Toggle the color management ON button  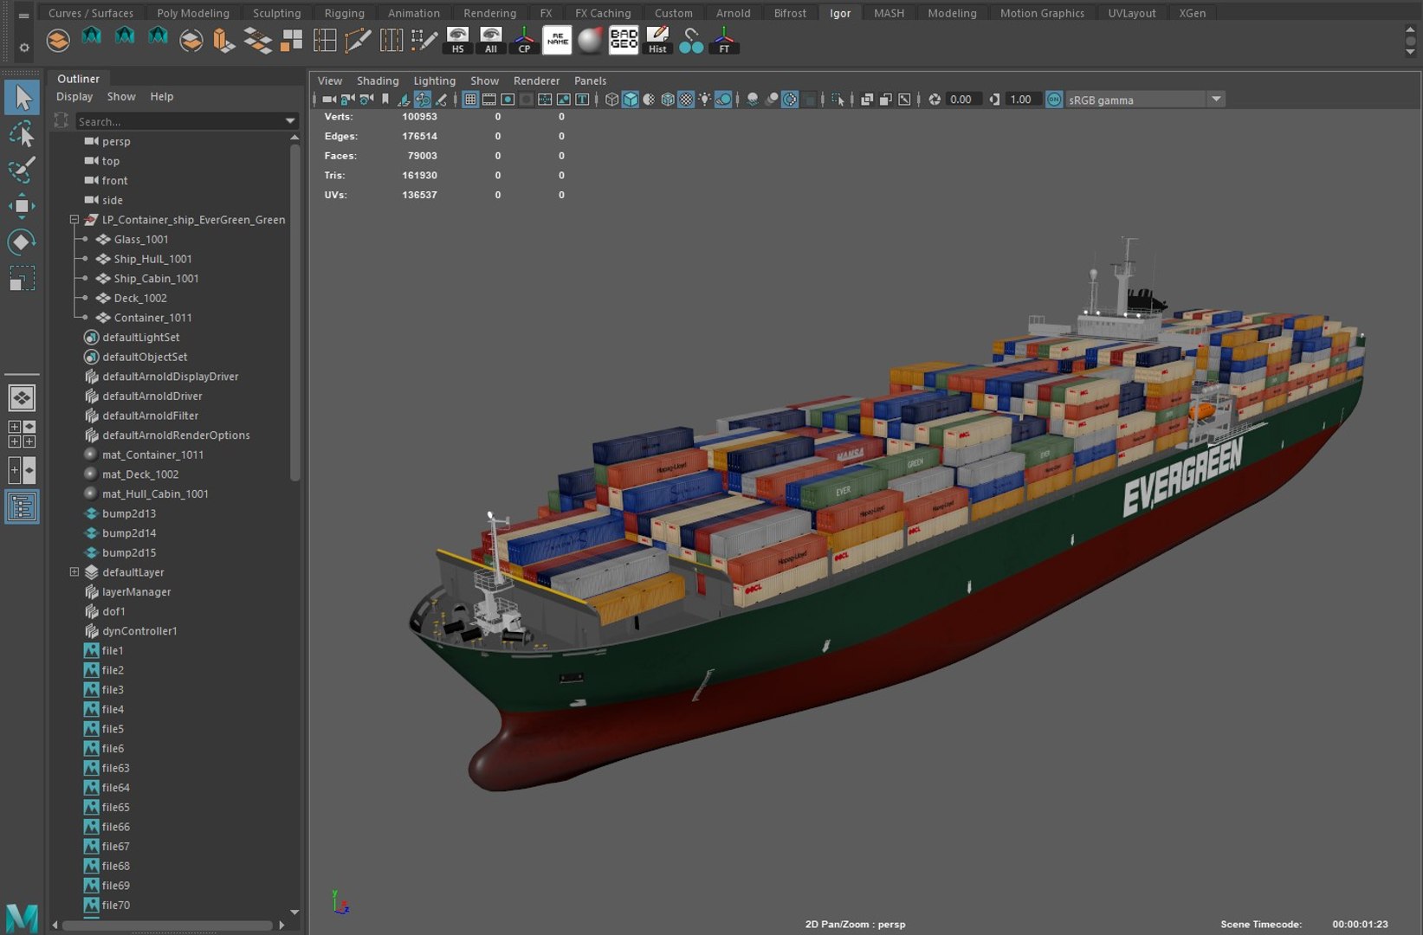click(x=1054, y=100)
